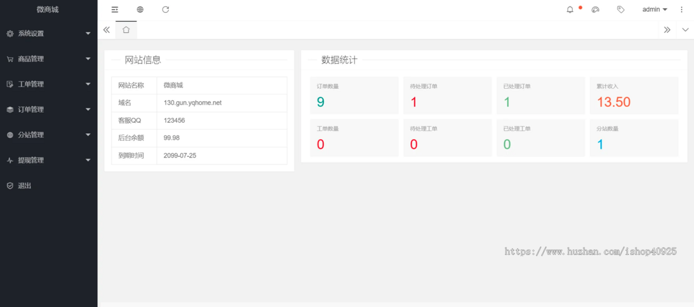Open the 已处理订单 stat card
Viewport: 694px width, 307px height.
click(541, 95)
